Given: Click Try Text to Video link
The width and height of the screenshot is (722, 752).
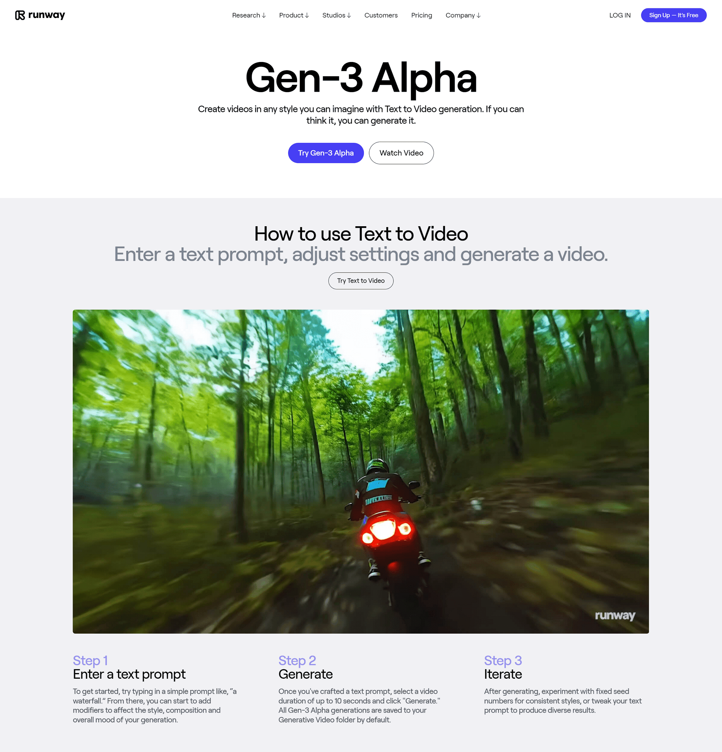Looking at the screenshot, I should 361,281.
